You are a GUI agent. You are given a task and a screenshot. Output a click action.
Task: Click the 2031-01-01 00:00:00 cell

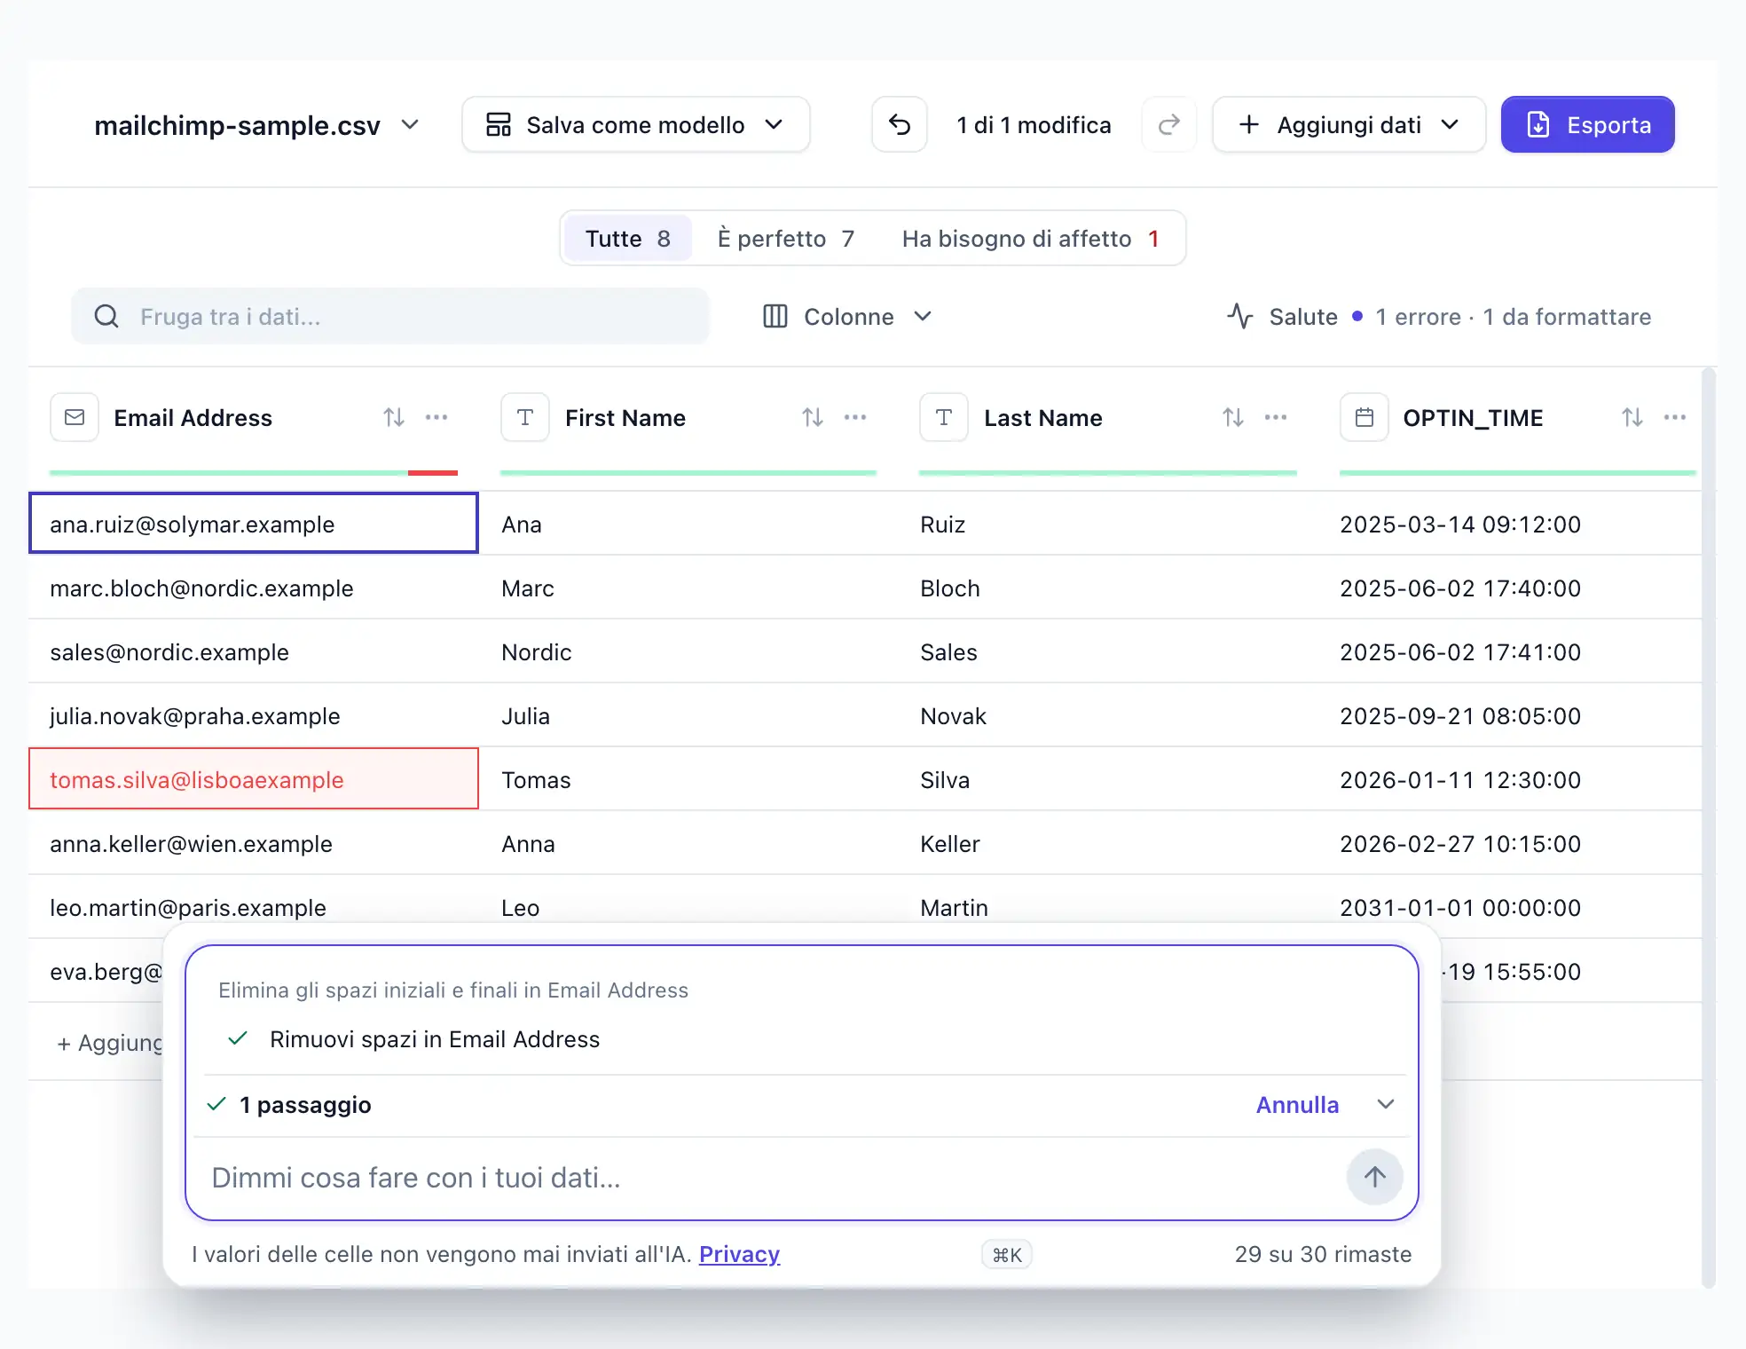(1519, 907)
